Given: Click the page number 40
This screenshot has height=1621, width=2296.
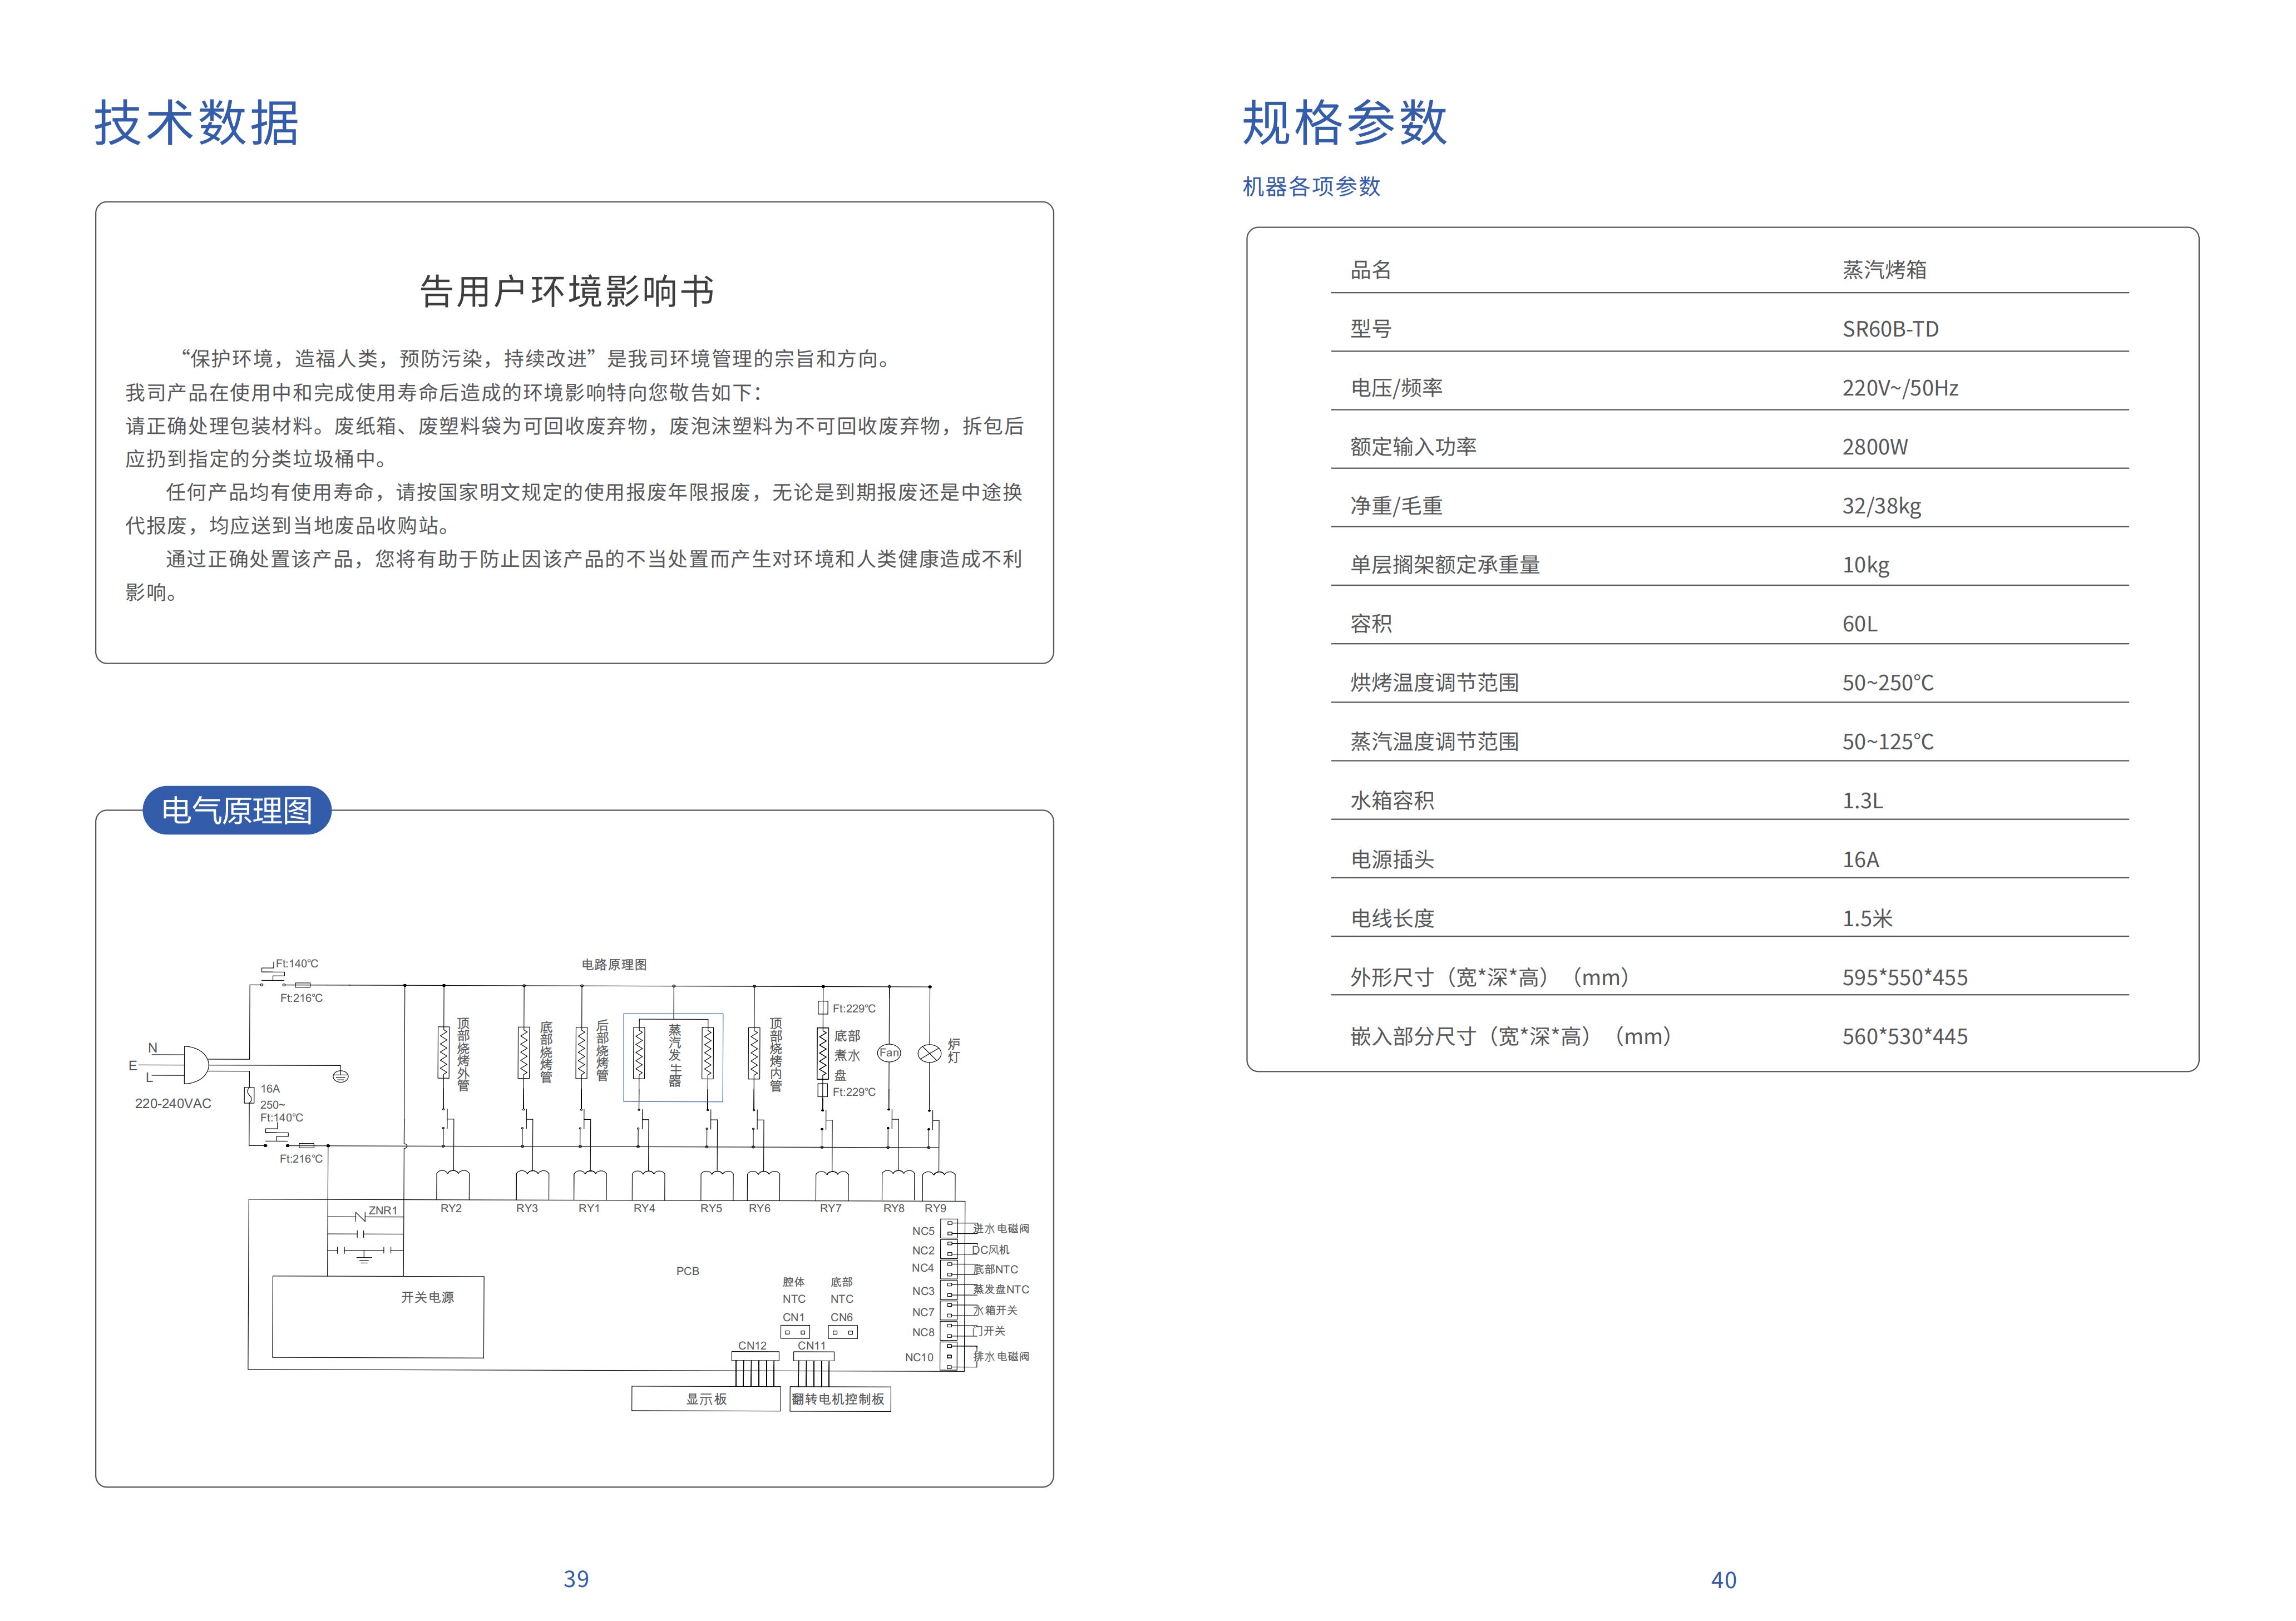Looking at the screenshot, I should click(1722, 1580).
